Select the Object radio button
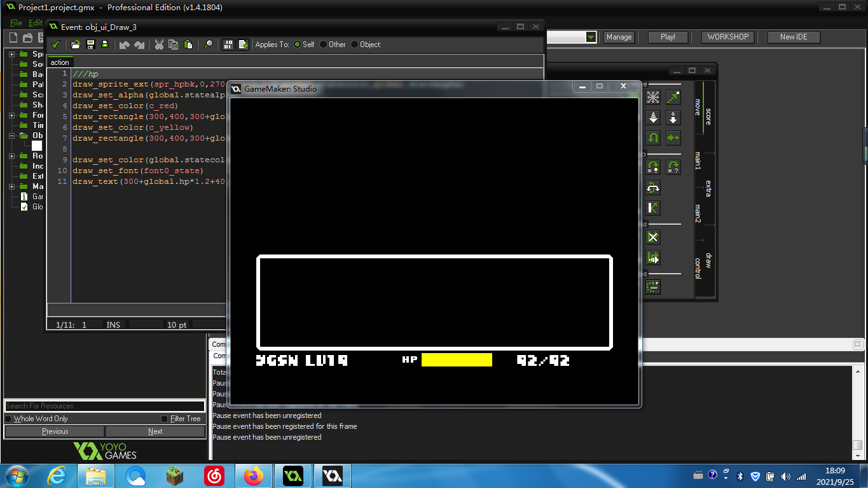 pos(354,45)
